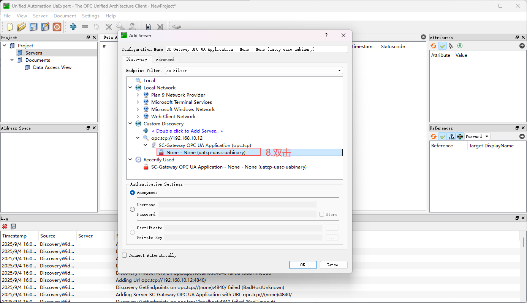Click the New Project blank page icon
527x303 pixels.
tap(10, 27)
